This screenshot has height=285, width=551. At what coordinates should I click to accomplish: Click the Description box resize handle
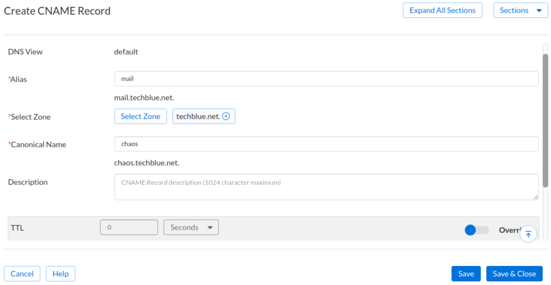(536, 197)
